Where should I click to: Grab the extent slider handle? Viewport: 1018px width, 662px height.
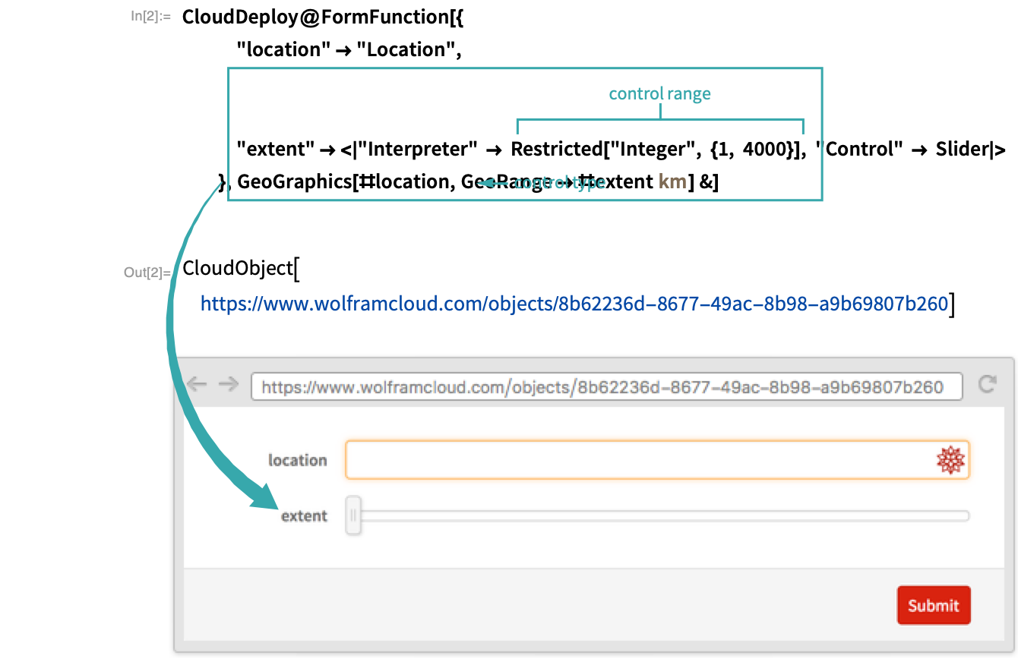[353, 515]
